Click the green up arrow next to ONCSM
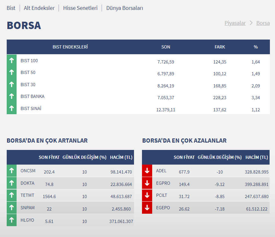 11,171
